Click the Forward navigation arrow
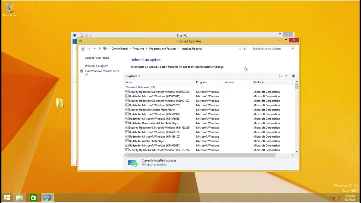 [89, 48]
